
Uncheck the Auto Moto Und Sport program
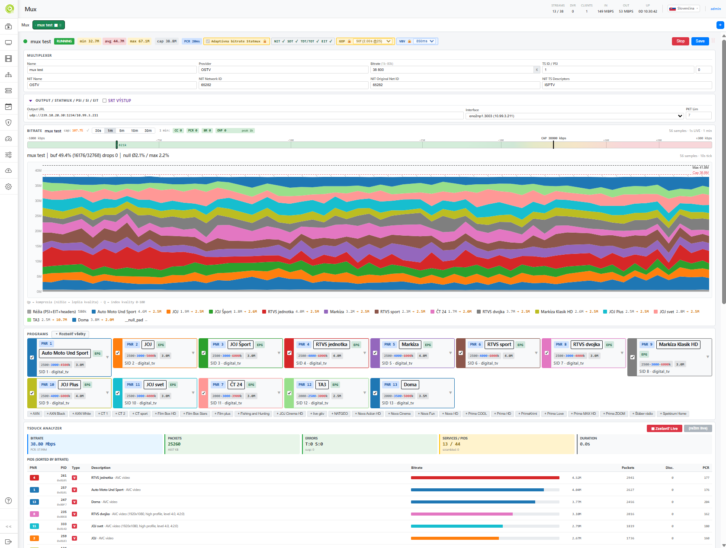point(32,357)
